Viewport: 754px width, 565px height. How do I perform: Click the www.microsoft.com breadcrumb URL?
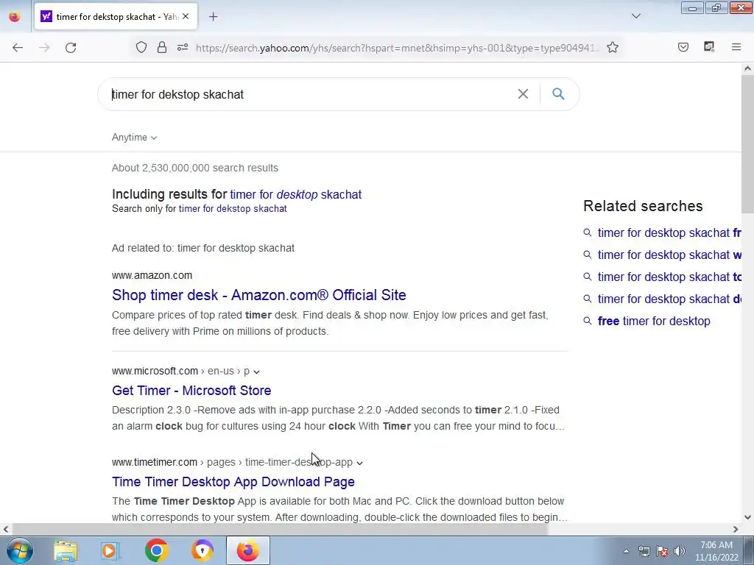click(181, 372)
